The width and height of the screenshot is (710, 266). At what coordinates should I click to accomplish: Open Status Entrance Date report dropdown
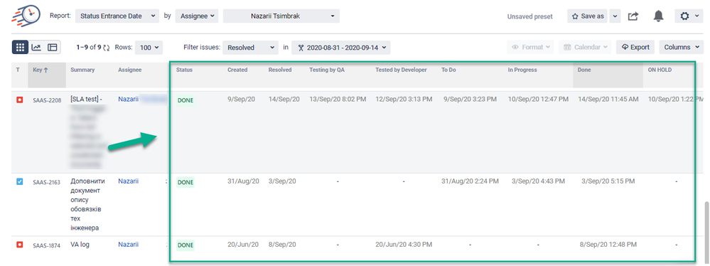pos(117,16)
